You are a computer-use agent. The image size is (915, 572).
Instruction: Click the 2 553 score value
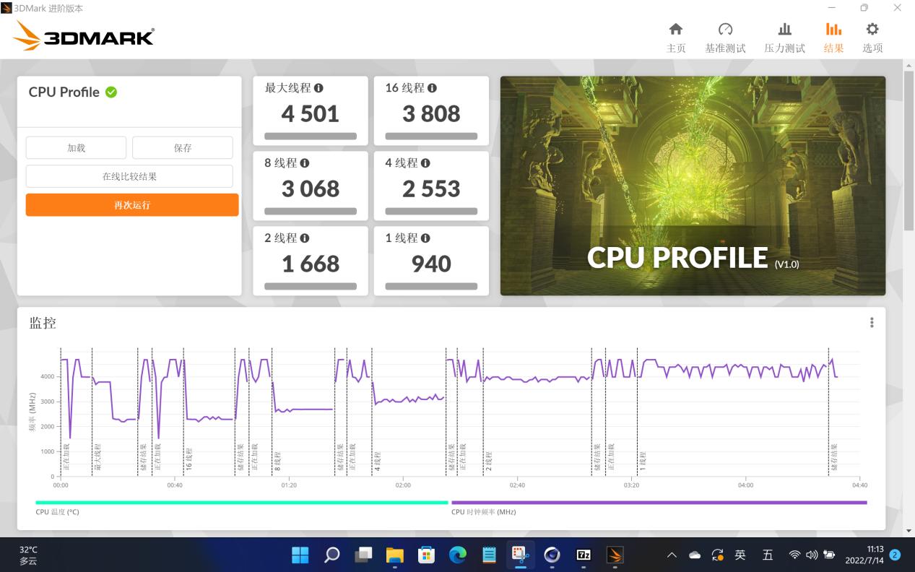431,189
